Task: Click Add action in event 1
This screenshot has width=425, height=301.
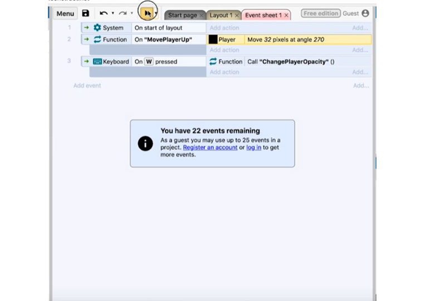Action: point(224,28)
